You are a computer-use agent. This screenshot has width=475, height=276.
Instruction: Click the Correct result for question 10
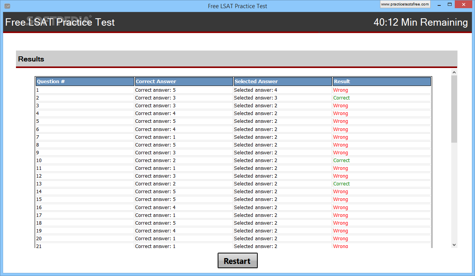(341, 161)
